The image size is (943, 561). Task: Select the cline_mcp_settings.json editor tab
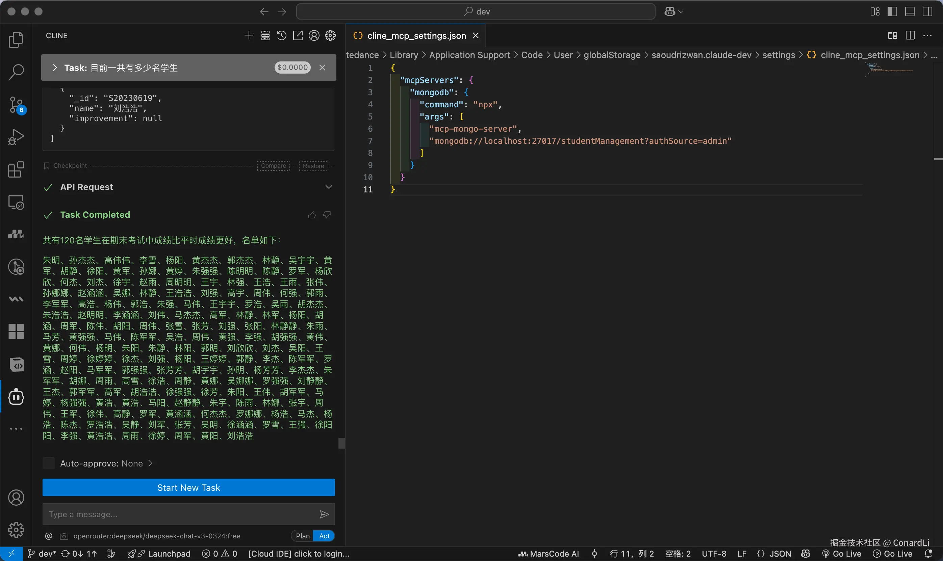416,35
